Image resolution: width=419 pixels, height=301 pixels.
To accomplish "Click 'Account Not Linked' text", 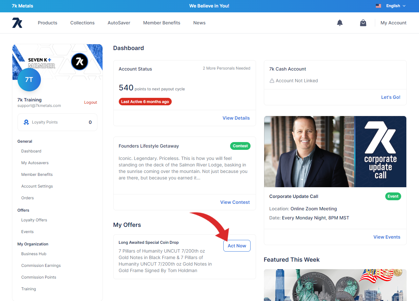I will point(297,81).
